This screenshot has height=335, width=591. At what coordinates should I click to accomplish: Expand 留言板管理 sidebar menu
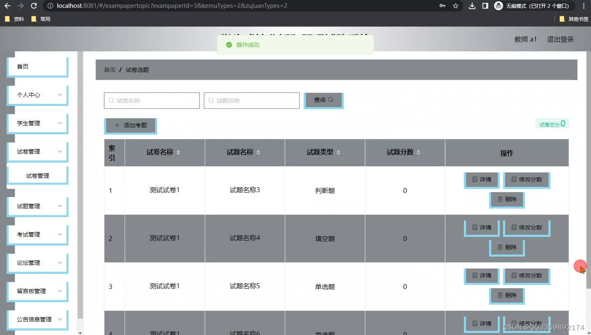point(37,291)
